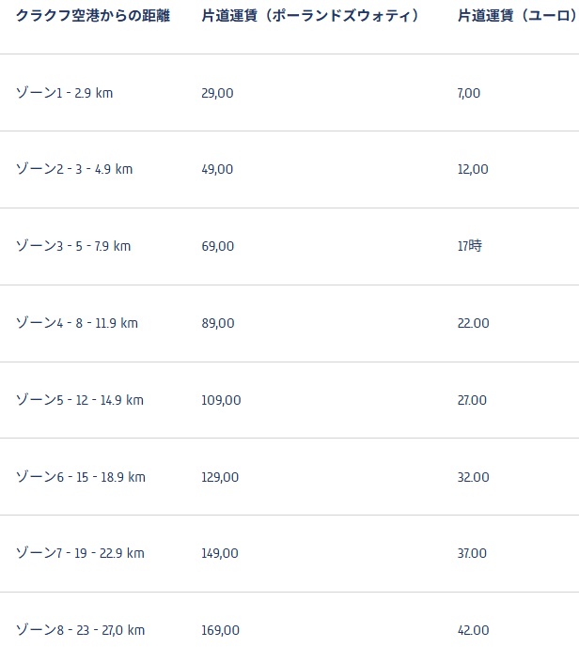The height and width of the screenshot is (647, 579).
Task: Select the ゾーン6 - 15 - 18.9 km cell
Action: [x=81, y=477]
